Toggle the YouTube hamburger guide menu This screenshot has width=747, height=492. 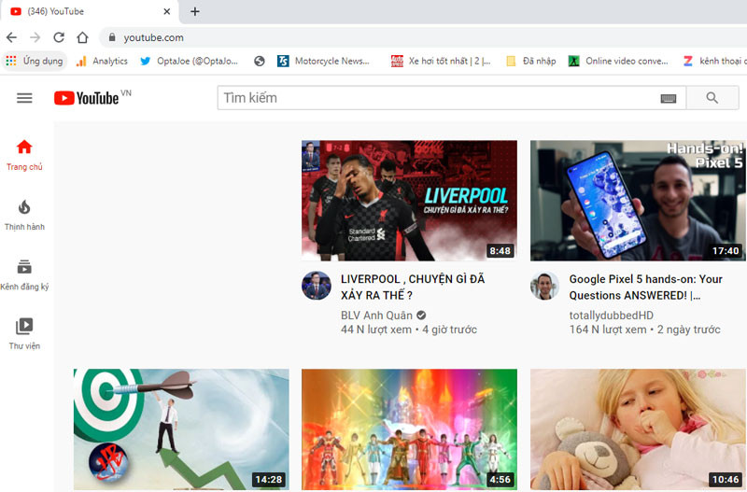[24, 98]
